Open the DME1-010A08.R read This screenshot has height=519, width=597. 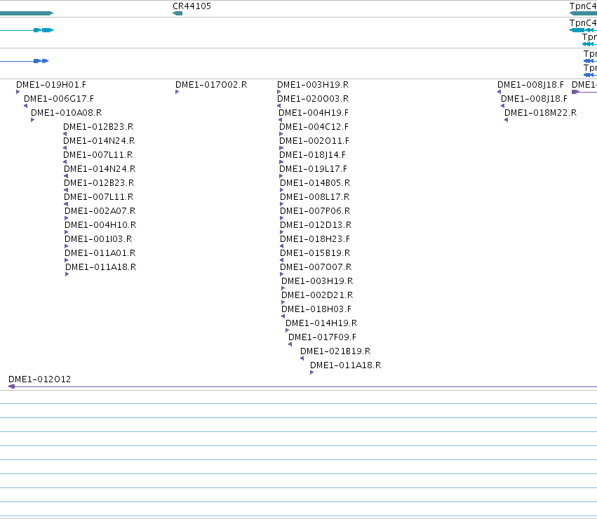[66, 113]
